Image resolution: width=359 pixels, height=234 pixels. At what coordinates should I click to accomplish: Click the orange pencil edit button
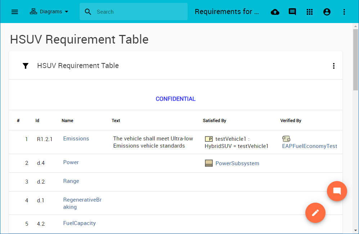[315, 213]
